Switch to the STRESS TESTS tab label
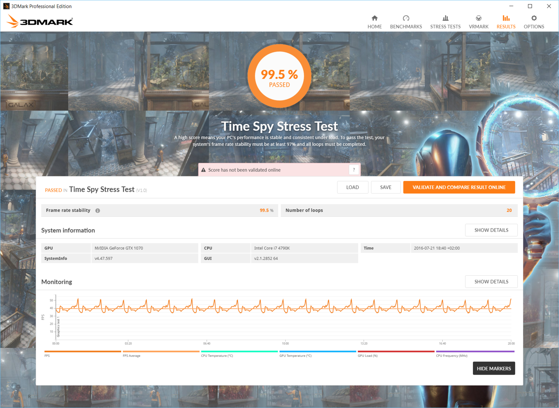The width and height of the screenshot is (559, 408). pos(445,27)
